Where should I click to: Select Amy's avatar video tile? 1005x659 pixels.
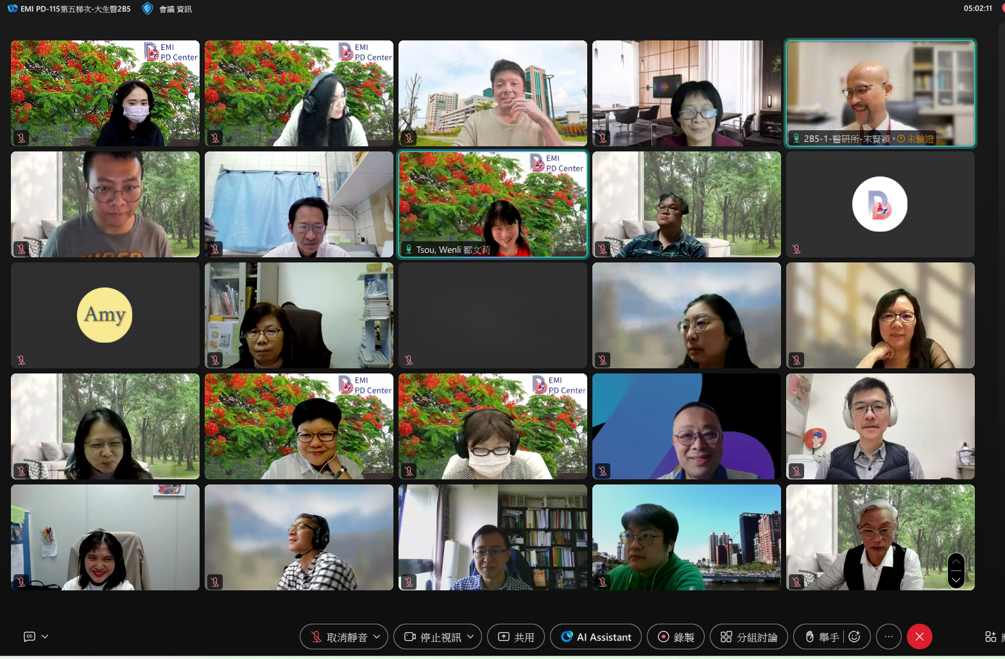tap(105, 315)
